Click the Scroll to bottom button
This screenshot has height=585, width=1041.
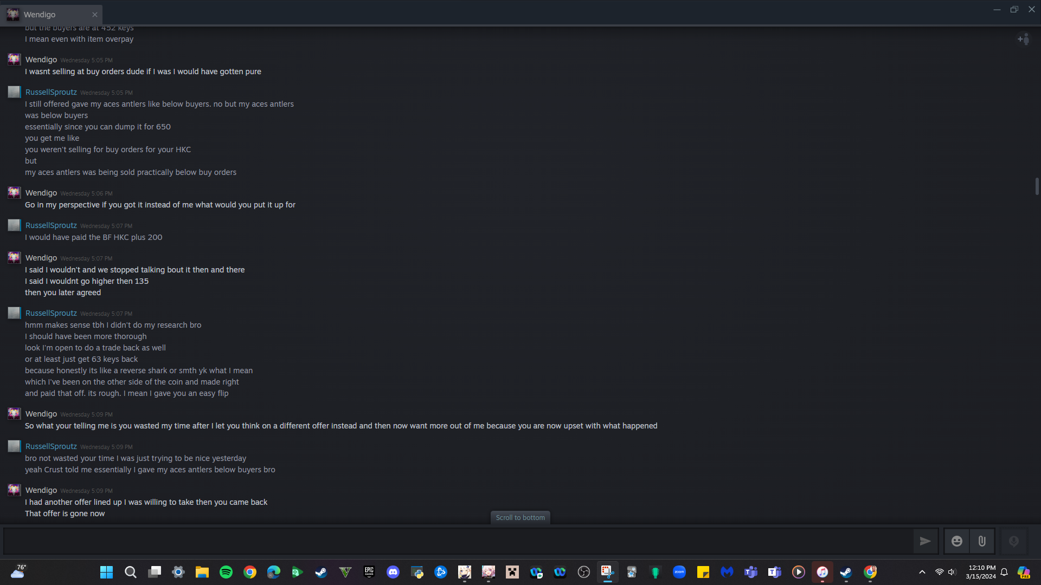pos(520,517)
